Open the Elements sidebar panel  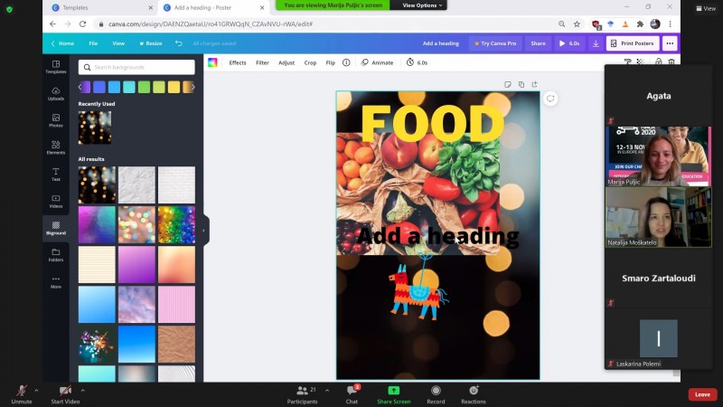[x=56, y=147]
